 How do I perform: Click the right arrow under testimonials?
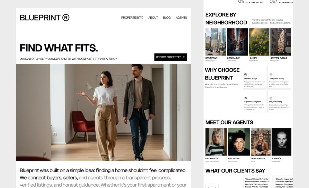(215, 187)
